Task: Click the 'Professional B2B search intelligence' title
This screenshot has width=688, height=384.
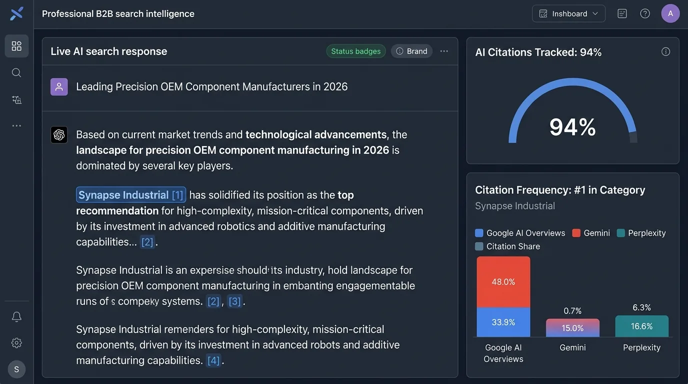Action: (x=118, y=13)
